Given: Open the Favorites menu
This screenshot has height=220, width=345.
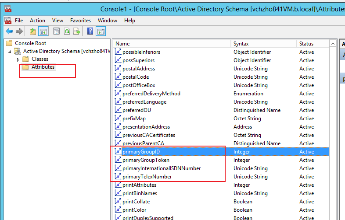Looking at the screenshot, I should point(80,21).
